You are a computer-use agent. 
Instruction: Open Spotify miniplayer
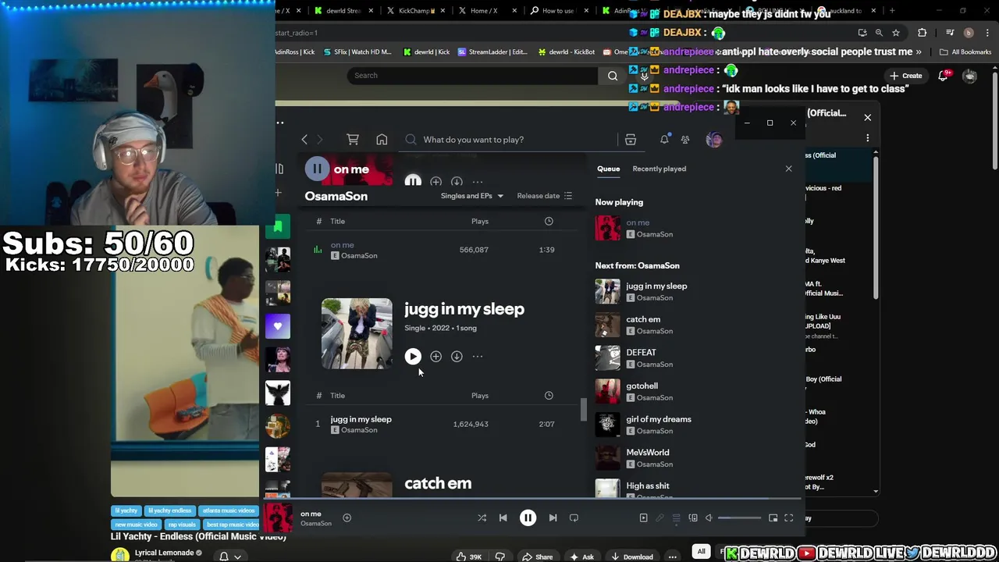point(773,518)
